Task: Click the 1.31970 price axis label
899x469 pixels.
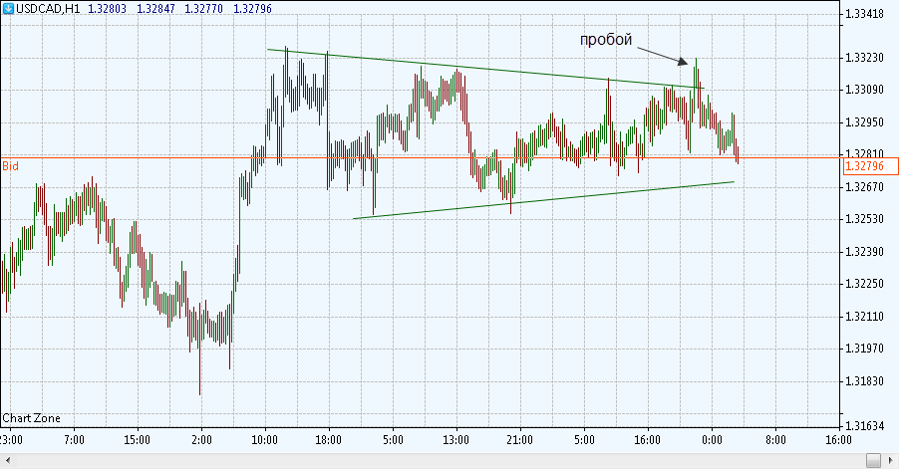Action: (x=865, y=349)
